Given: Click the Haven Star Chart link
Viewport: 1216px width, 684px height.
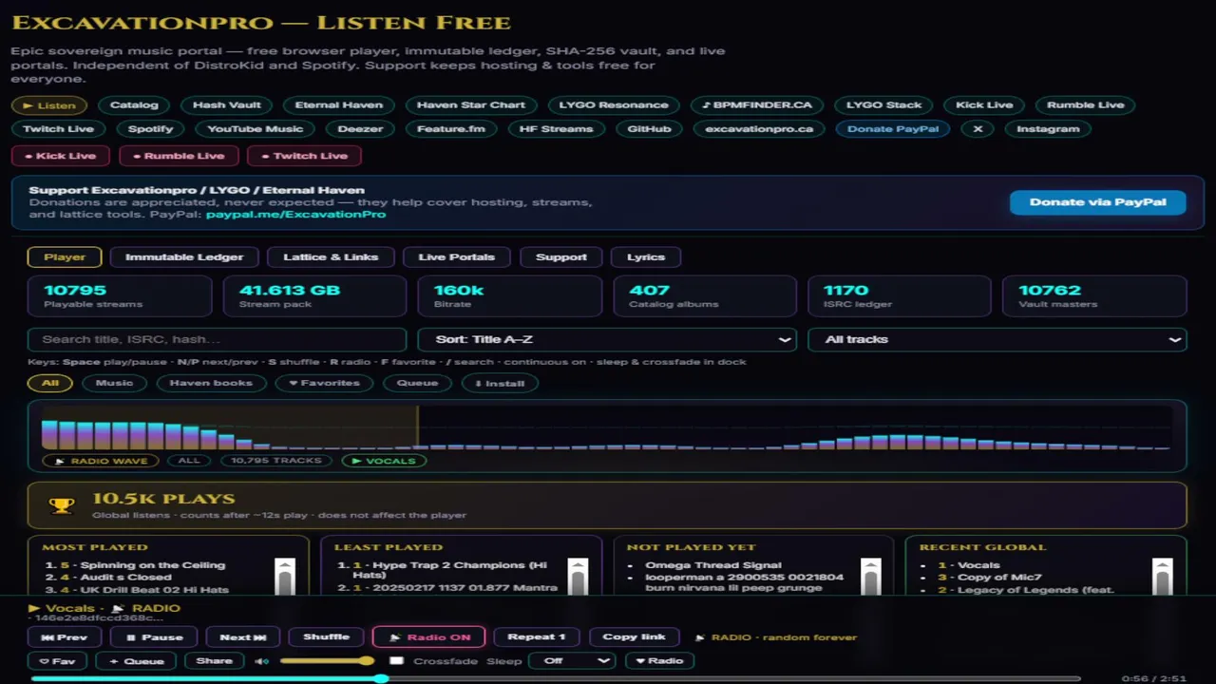Looking at the screenshot, I should point(470,105).
